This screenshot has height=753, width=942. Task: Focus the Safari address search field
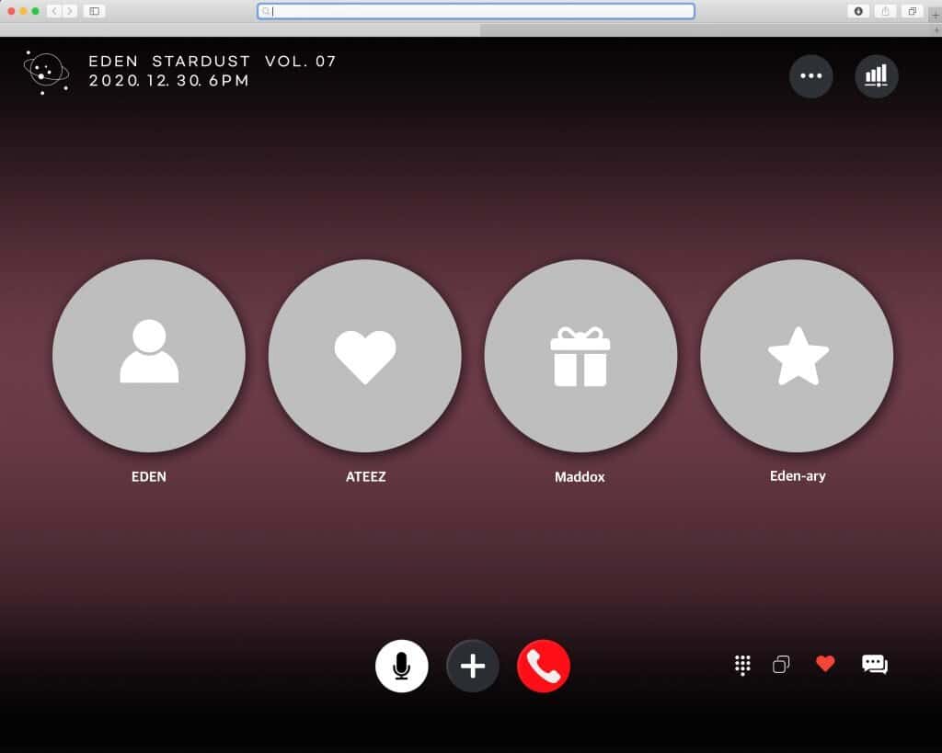pos(476,11)
